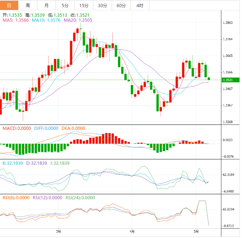Viewport: 242px width, 238px height.
Task: Click the MA5 moving average label
Action: (16, 21)
